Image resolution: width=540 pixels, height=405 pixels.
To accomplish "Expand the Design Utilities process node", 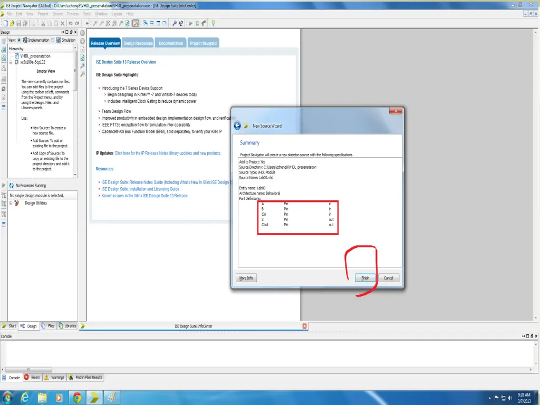I will click(11, 203).
